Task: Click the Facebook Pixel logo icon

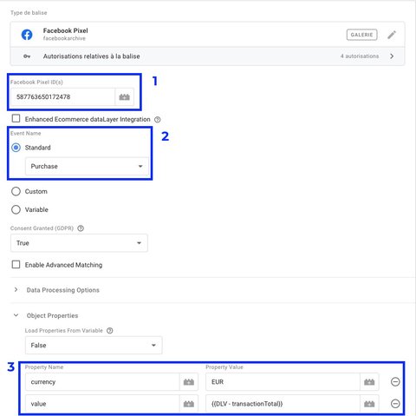Action: pos(27,35)
